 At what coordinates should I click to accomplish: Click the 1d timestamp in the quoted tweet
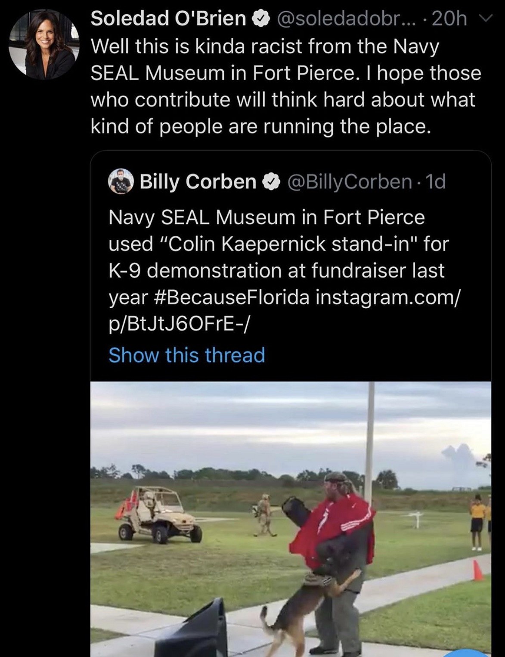point(435,182)
